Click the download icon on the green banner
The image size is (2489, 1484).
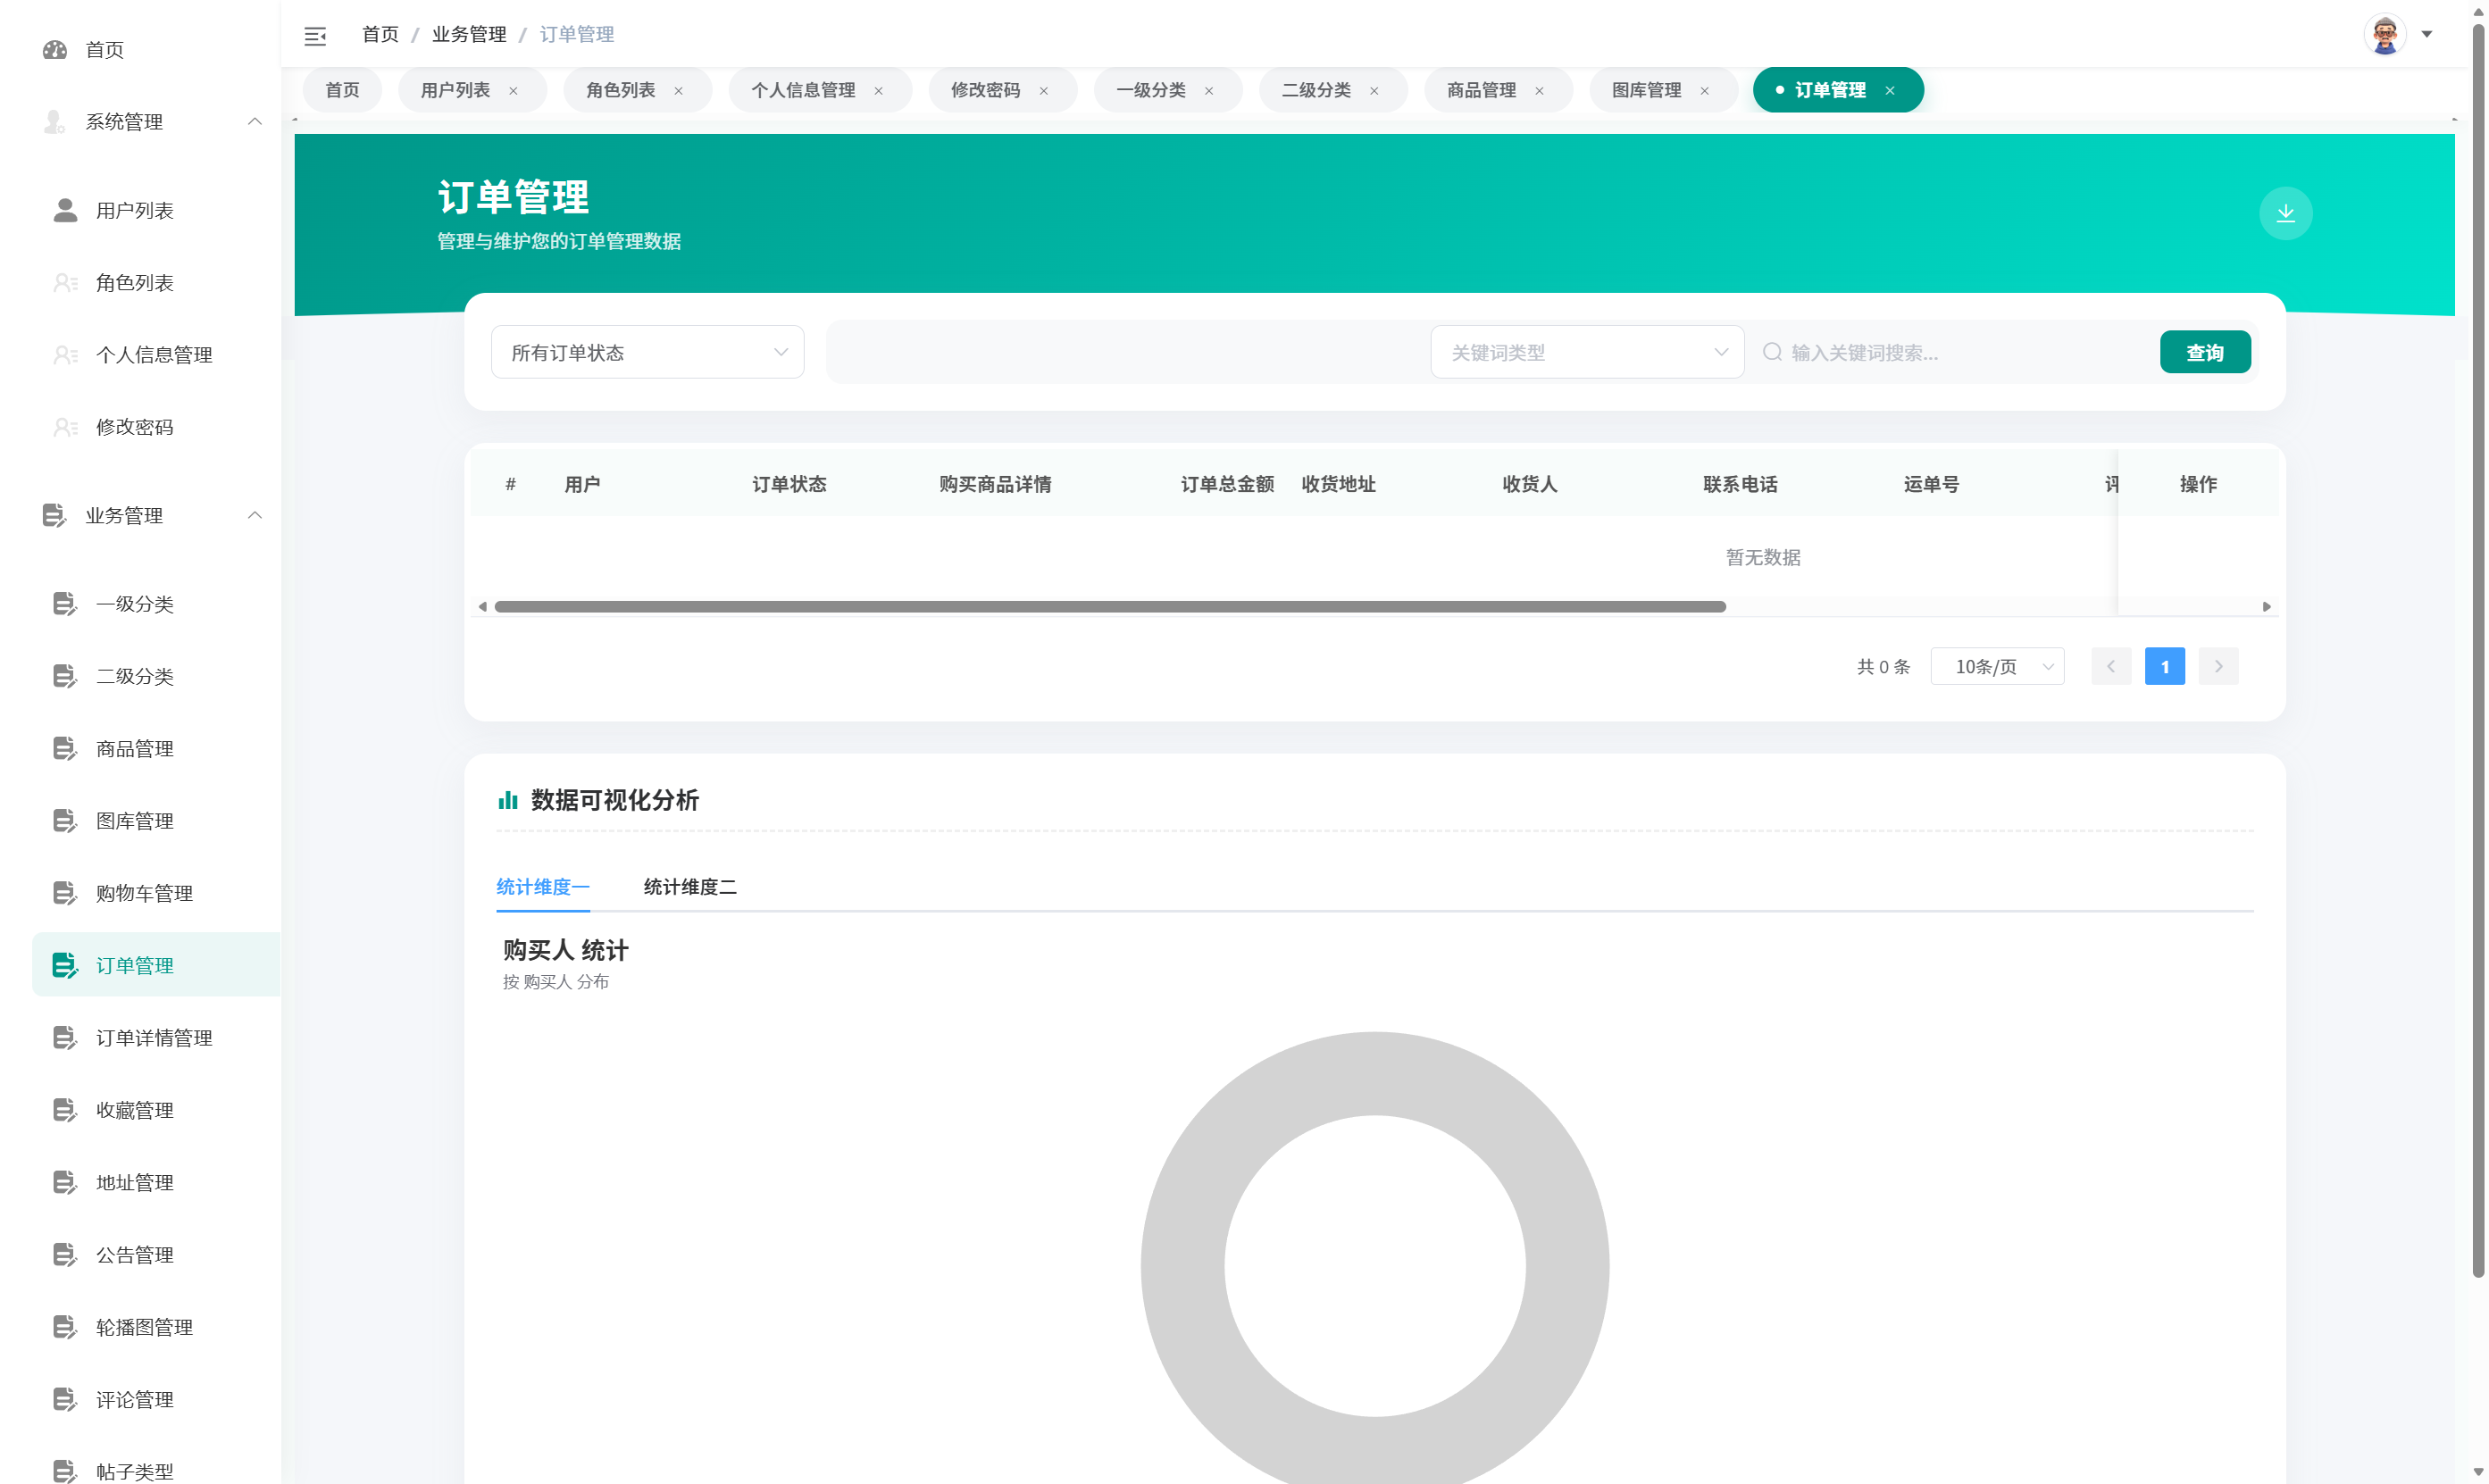coord(2285,212)
